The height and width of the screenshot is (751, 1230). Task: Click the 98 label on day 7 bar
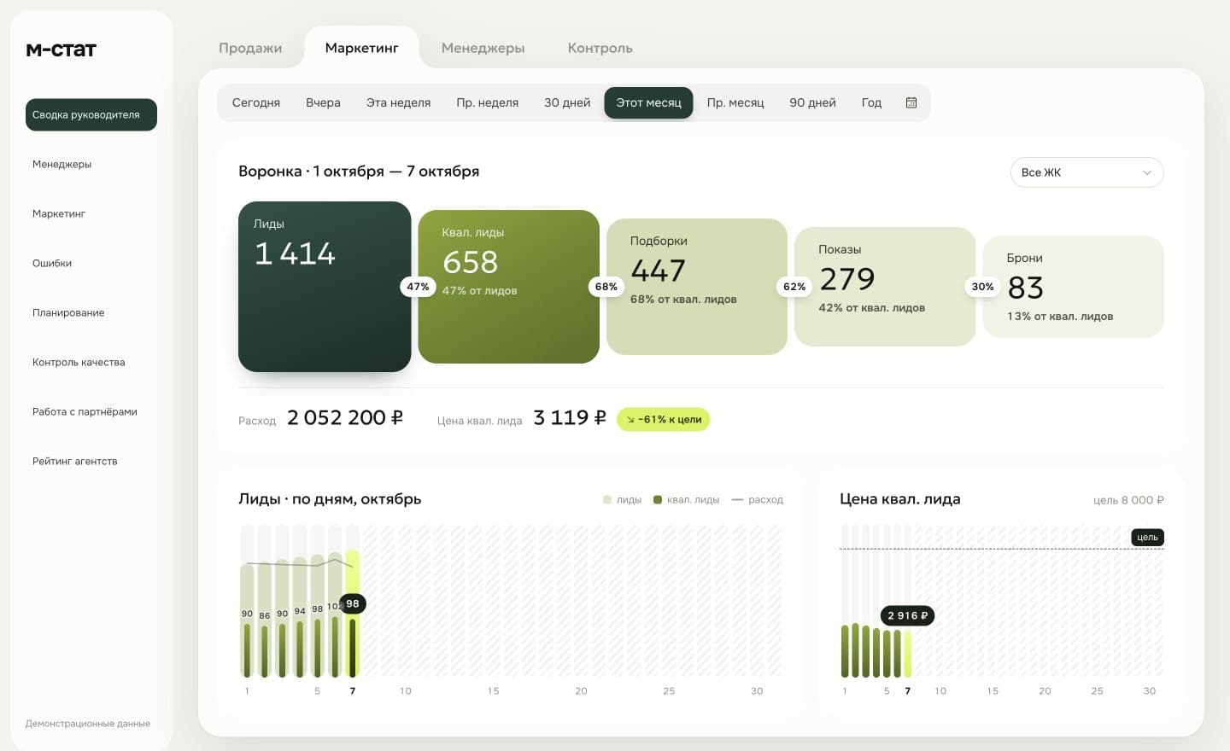[353, 603]
